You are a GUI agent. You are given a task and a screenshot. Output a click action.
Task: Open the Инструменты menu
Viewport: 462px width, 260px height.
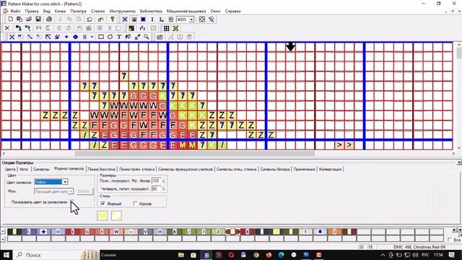pyautogui.click(x=122, y=11)
